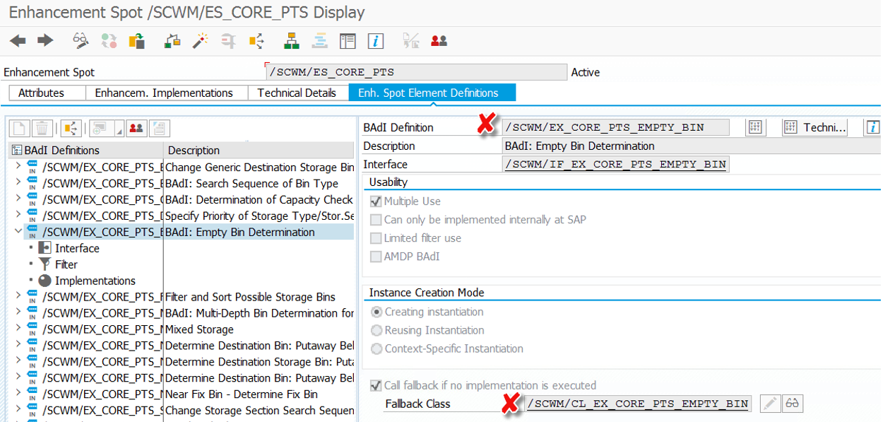This screenshot has height=422, width=890.
Task: Expand Near Fix Bin - Determine Fix Bin row
Action: click(x=18, y=394)
